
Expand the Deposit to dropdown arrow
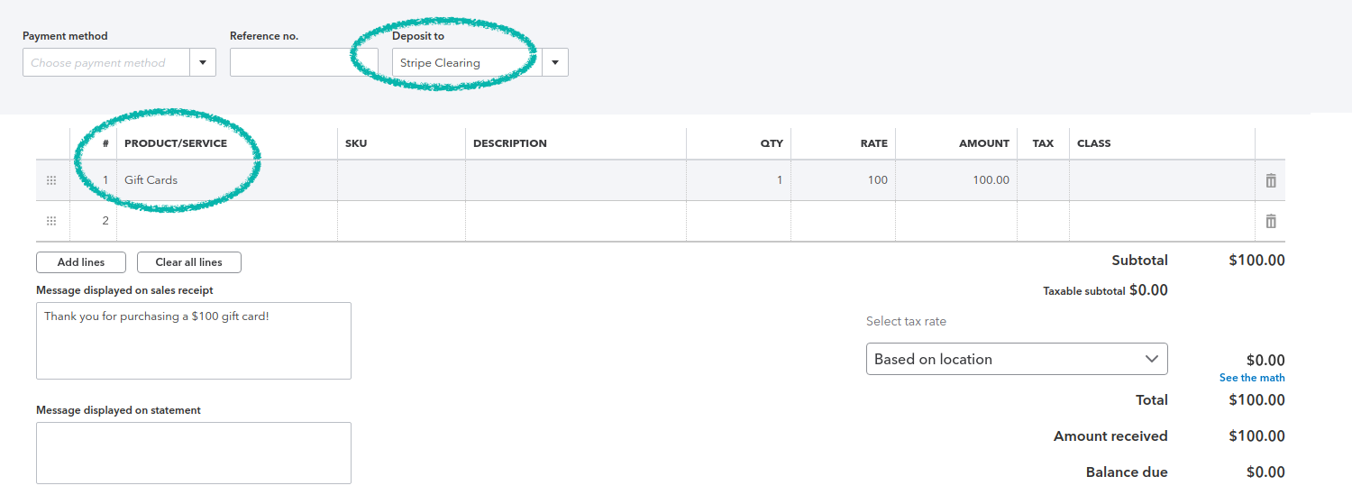tap(554, 63)
